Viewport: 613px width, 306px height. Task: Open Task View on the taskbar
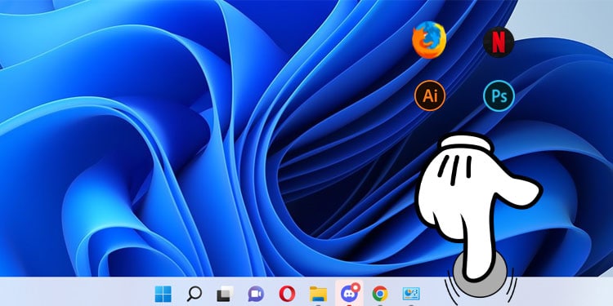pyautogui.click(x=225, y=294)
